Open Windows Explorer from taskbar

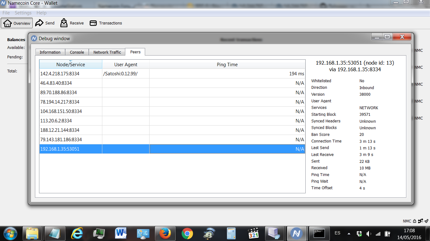click(x=32, y=233)
